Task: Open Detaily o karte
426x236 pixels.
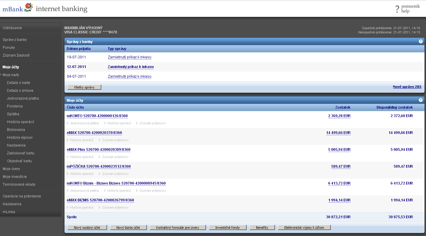Action: [x=18, y=83]
